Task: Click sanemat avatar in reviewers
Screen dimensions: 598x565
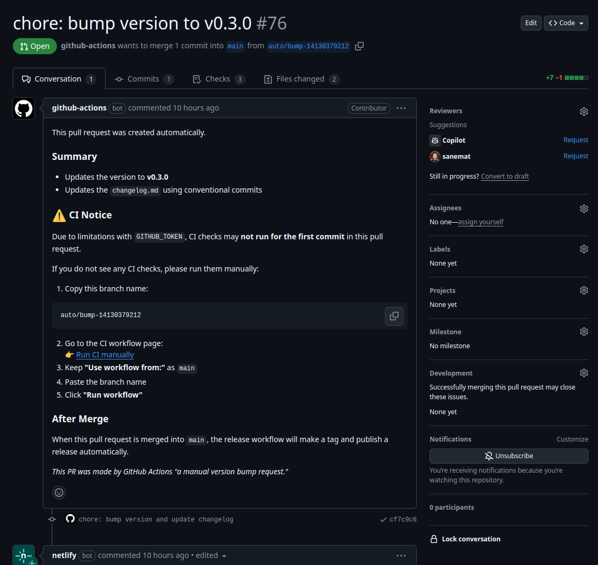Action: [435, 157]
